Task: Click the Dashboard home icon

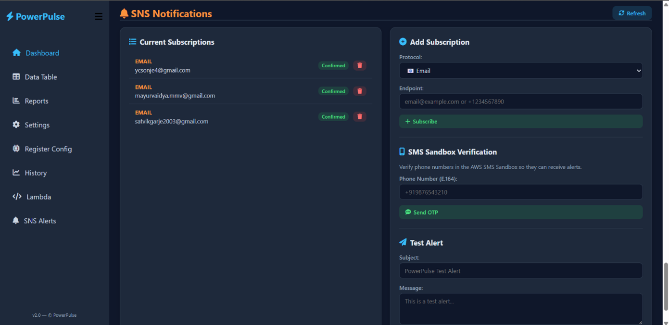Action: (x=16, y=53)
